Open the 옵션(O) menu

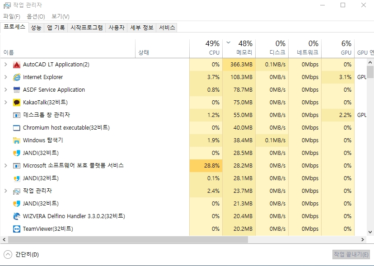[x=36, y=16]
